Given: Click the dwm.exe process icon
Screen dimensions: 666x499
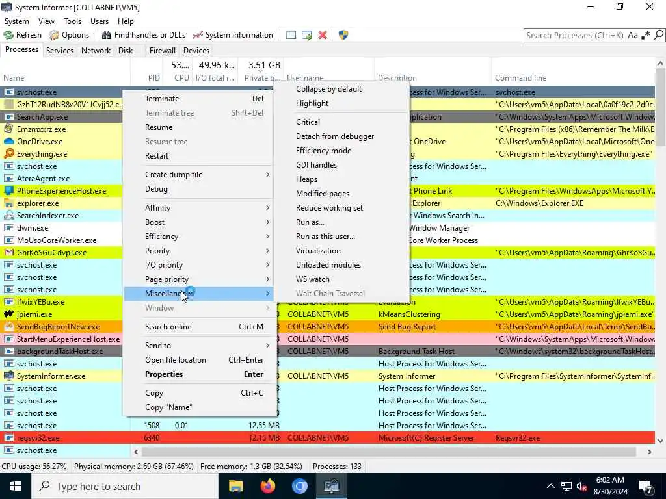Looking at the screenshot, I should click(x=8, y=228).
